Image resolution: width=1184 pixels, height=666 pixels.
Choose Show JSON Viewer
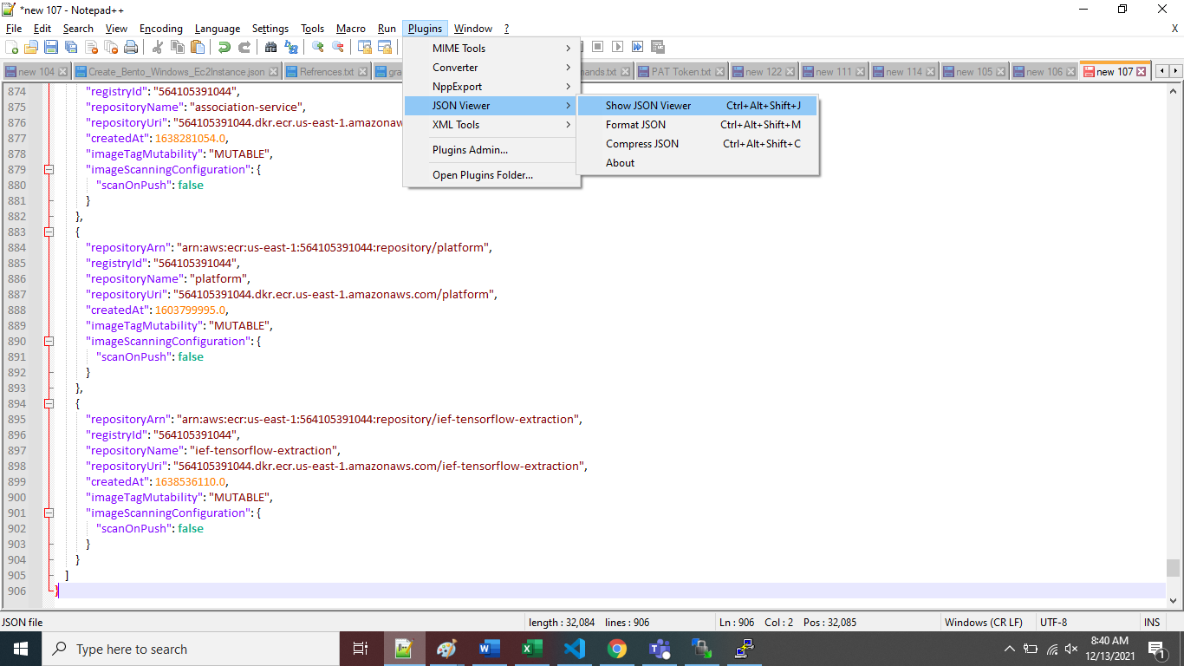point(698,106)
